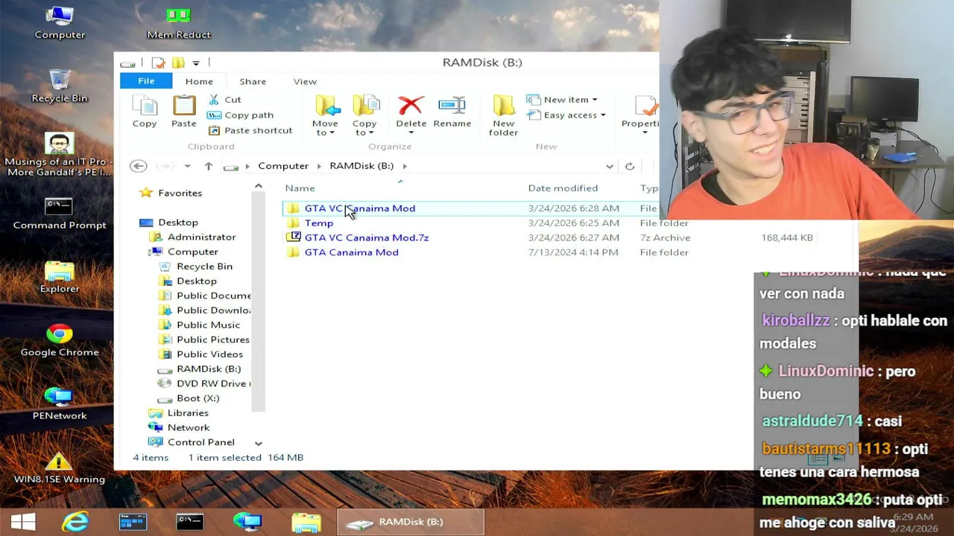Click Computer in the address breadcrumb
The image size is (954, 536).
coord(283,165)
